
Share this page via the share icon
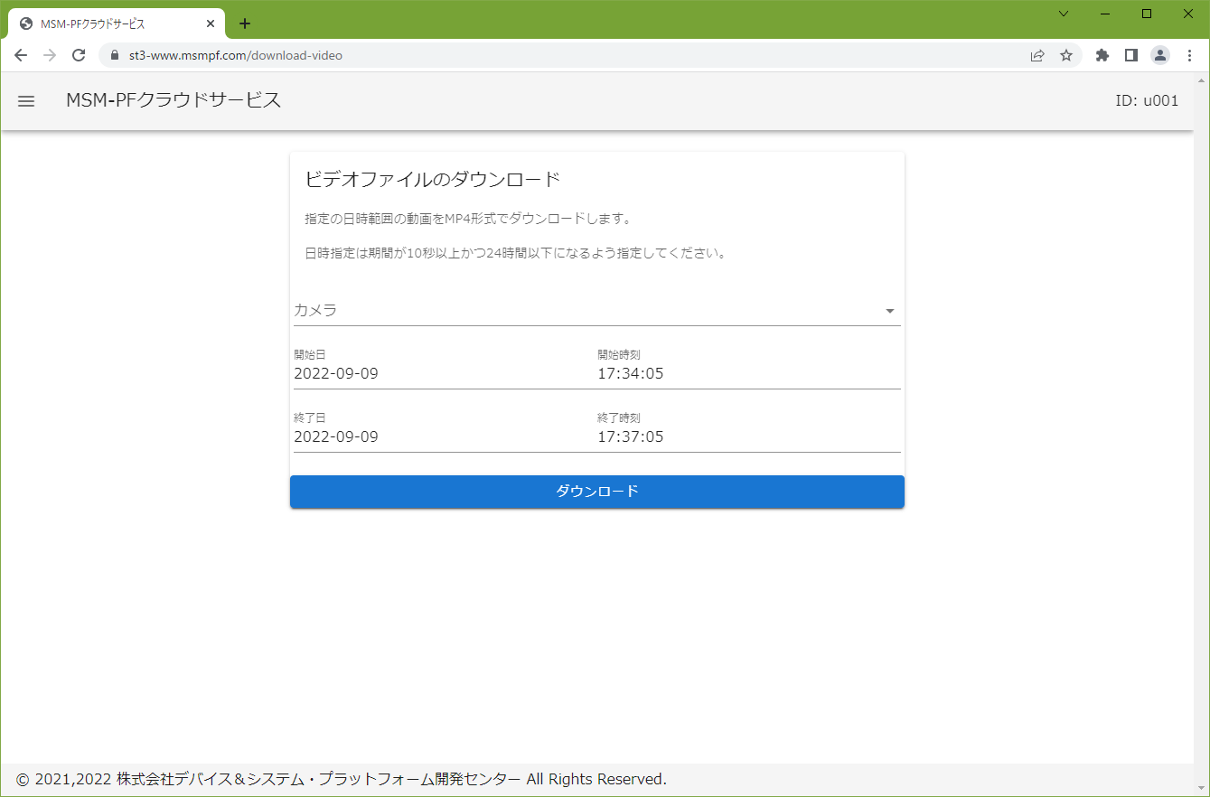1037,55
